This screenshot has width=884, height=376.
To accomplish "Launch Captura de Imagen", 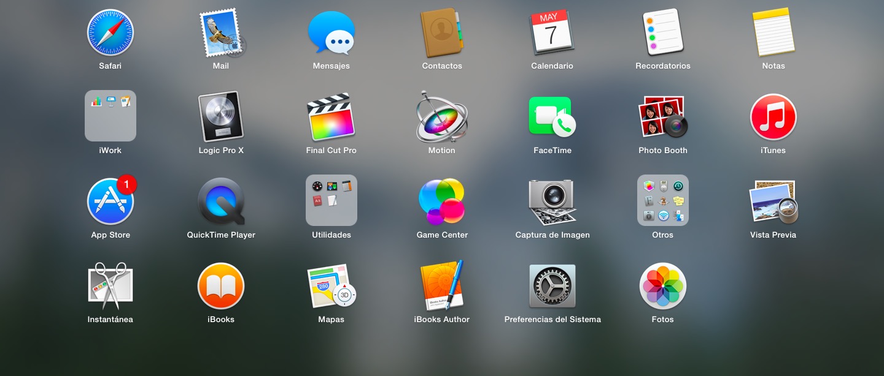I will click(x=552, y=201).
